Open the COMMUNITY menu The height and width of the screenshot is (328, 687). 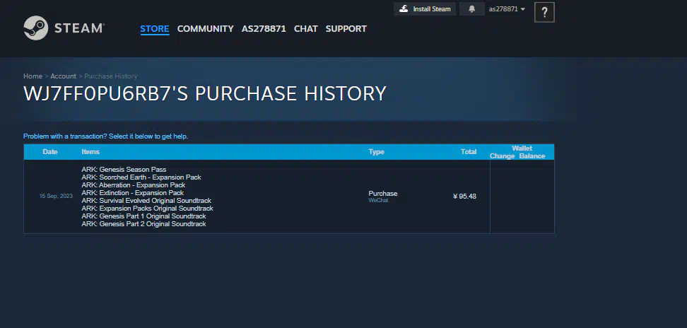[x=205, y=29]
